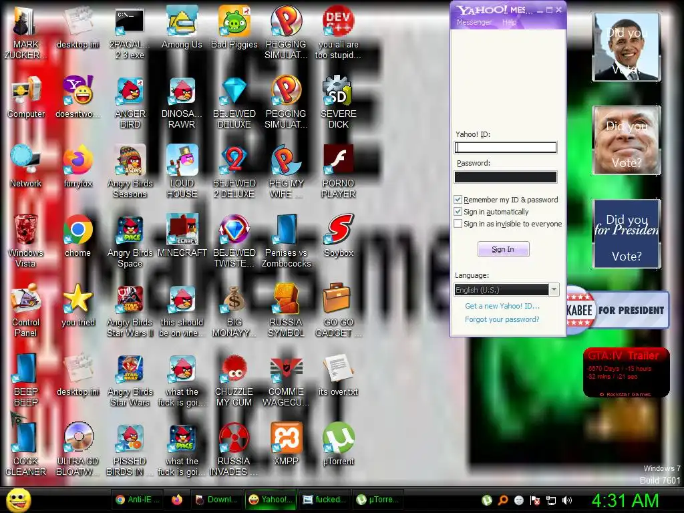
Task: Open the SEVERE DICK gear icon
Action: 339,102
